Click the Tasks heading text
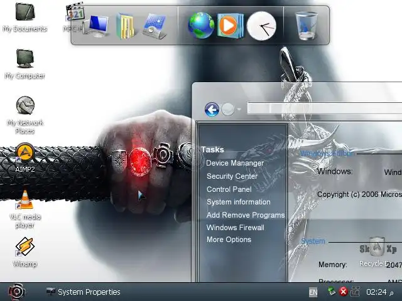This screenshot has width=402, height=301. 212,149
